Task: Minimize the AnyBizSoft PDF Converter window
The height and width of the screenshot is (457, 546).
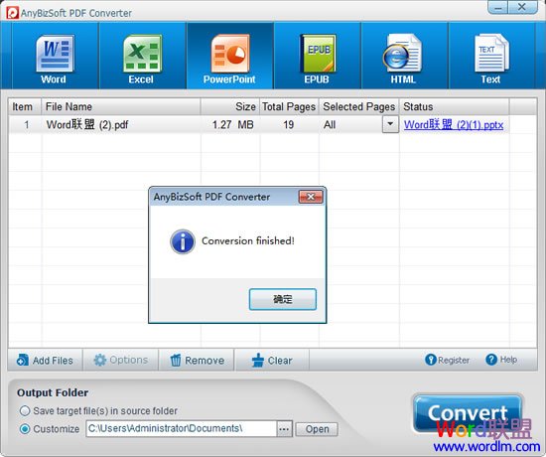Action: [498, 7]
